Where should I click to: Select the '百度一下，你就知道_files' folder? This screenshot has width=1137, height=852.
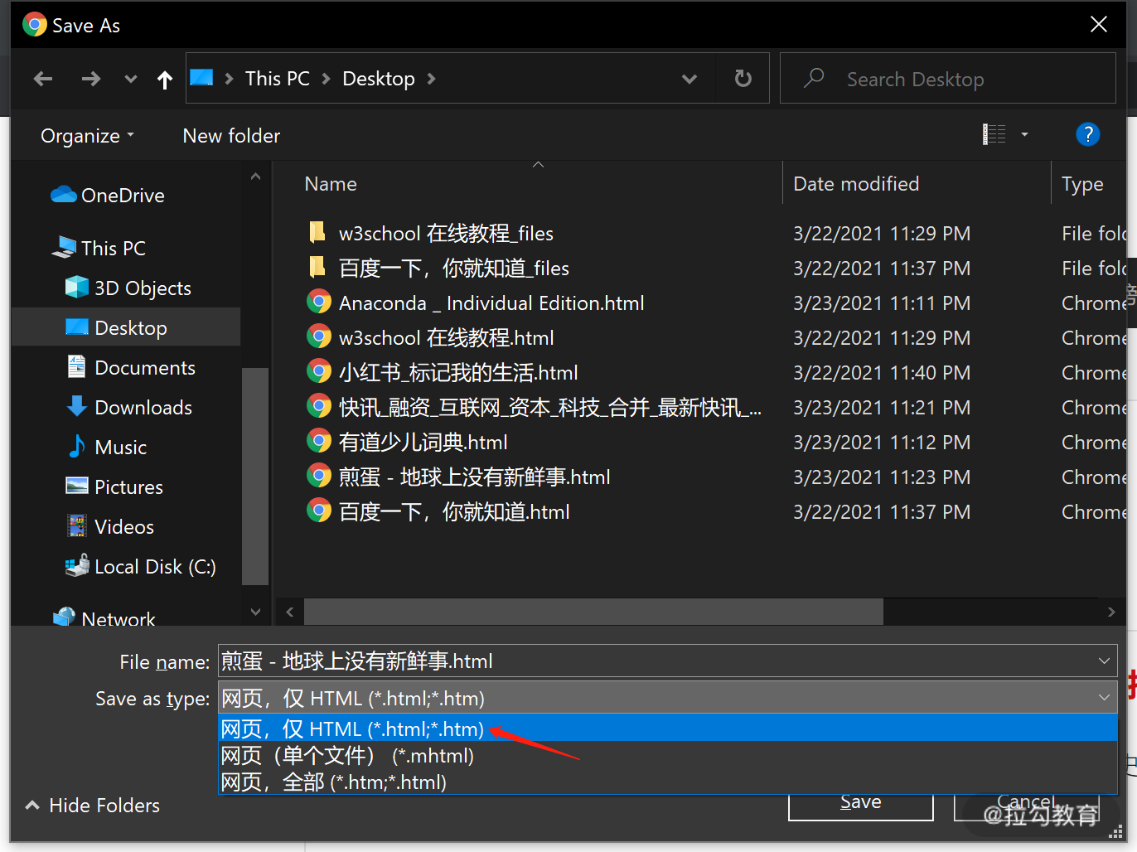point(454,269)
